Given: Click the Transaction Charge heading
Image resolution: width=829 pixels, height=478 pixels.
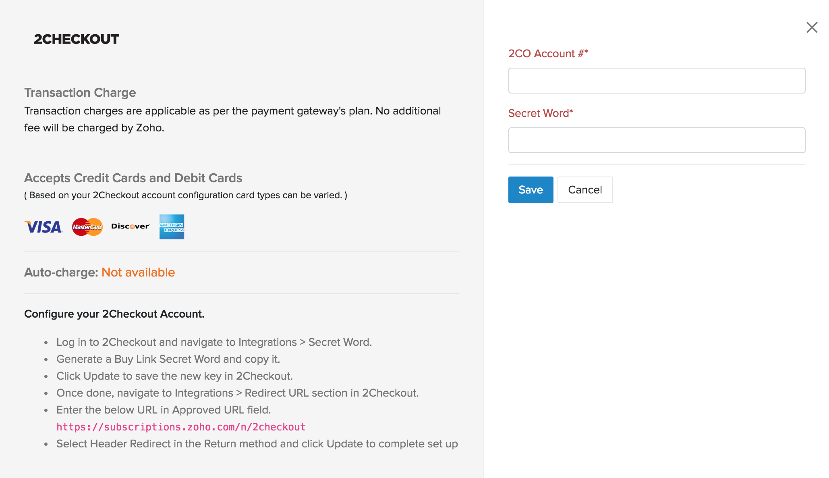Looking at the screenshot, I should coord(80,92).
